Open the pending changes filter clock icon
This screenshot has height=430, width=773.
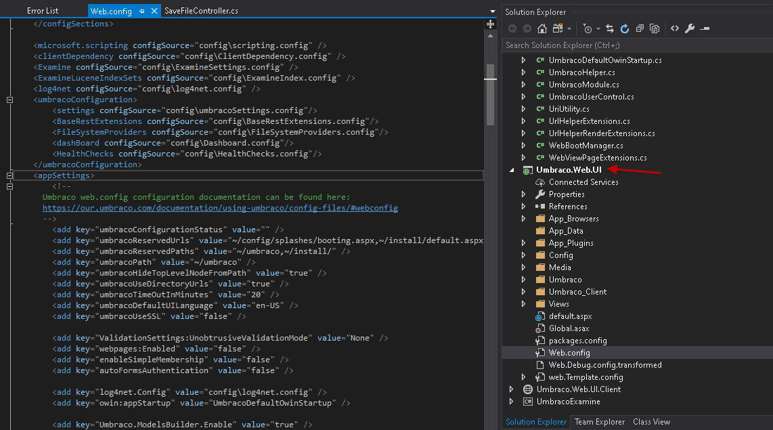point(587,28)
